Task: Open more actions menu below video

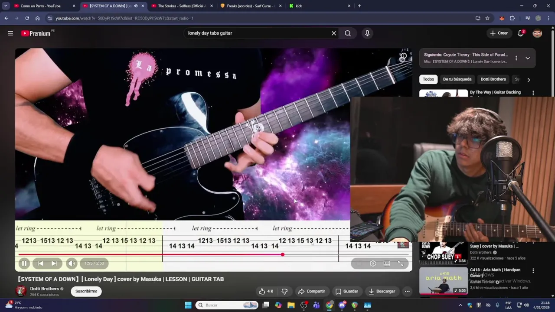Action: [407, 291]
